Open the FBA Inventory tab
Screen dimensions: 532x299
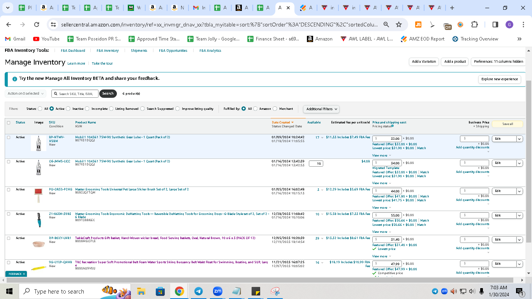pyautogui.click(x=107, y=51)
